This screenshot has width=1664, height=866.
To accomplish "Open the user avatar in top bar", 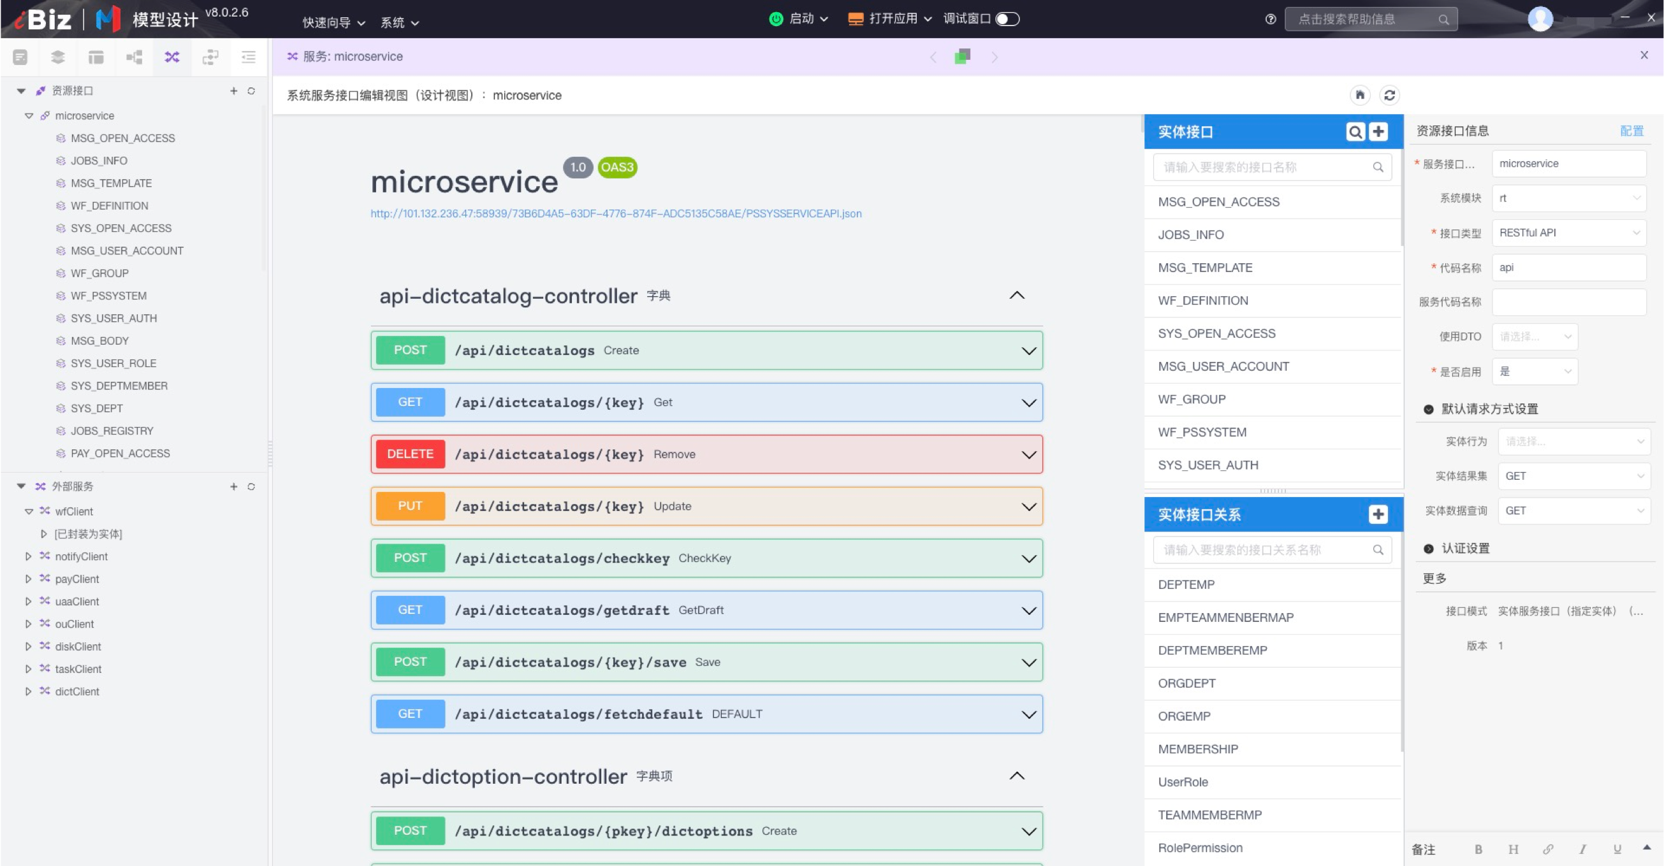I will coord(1540,18).
